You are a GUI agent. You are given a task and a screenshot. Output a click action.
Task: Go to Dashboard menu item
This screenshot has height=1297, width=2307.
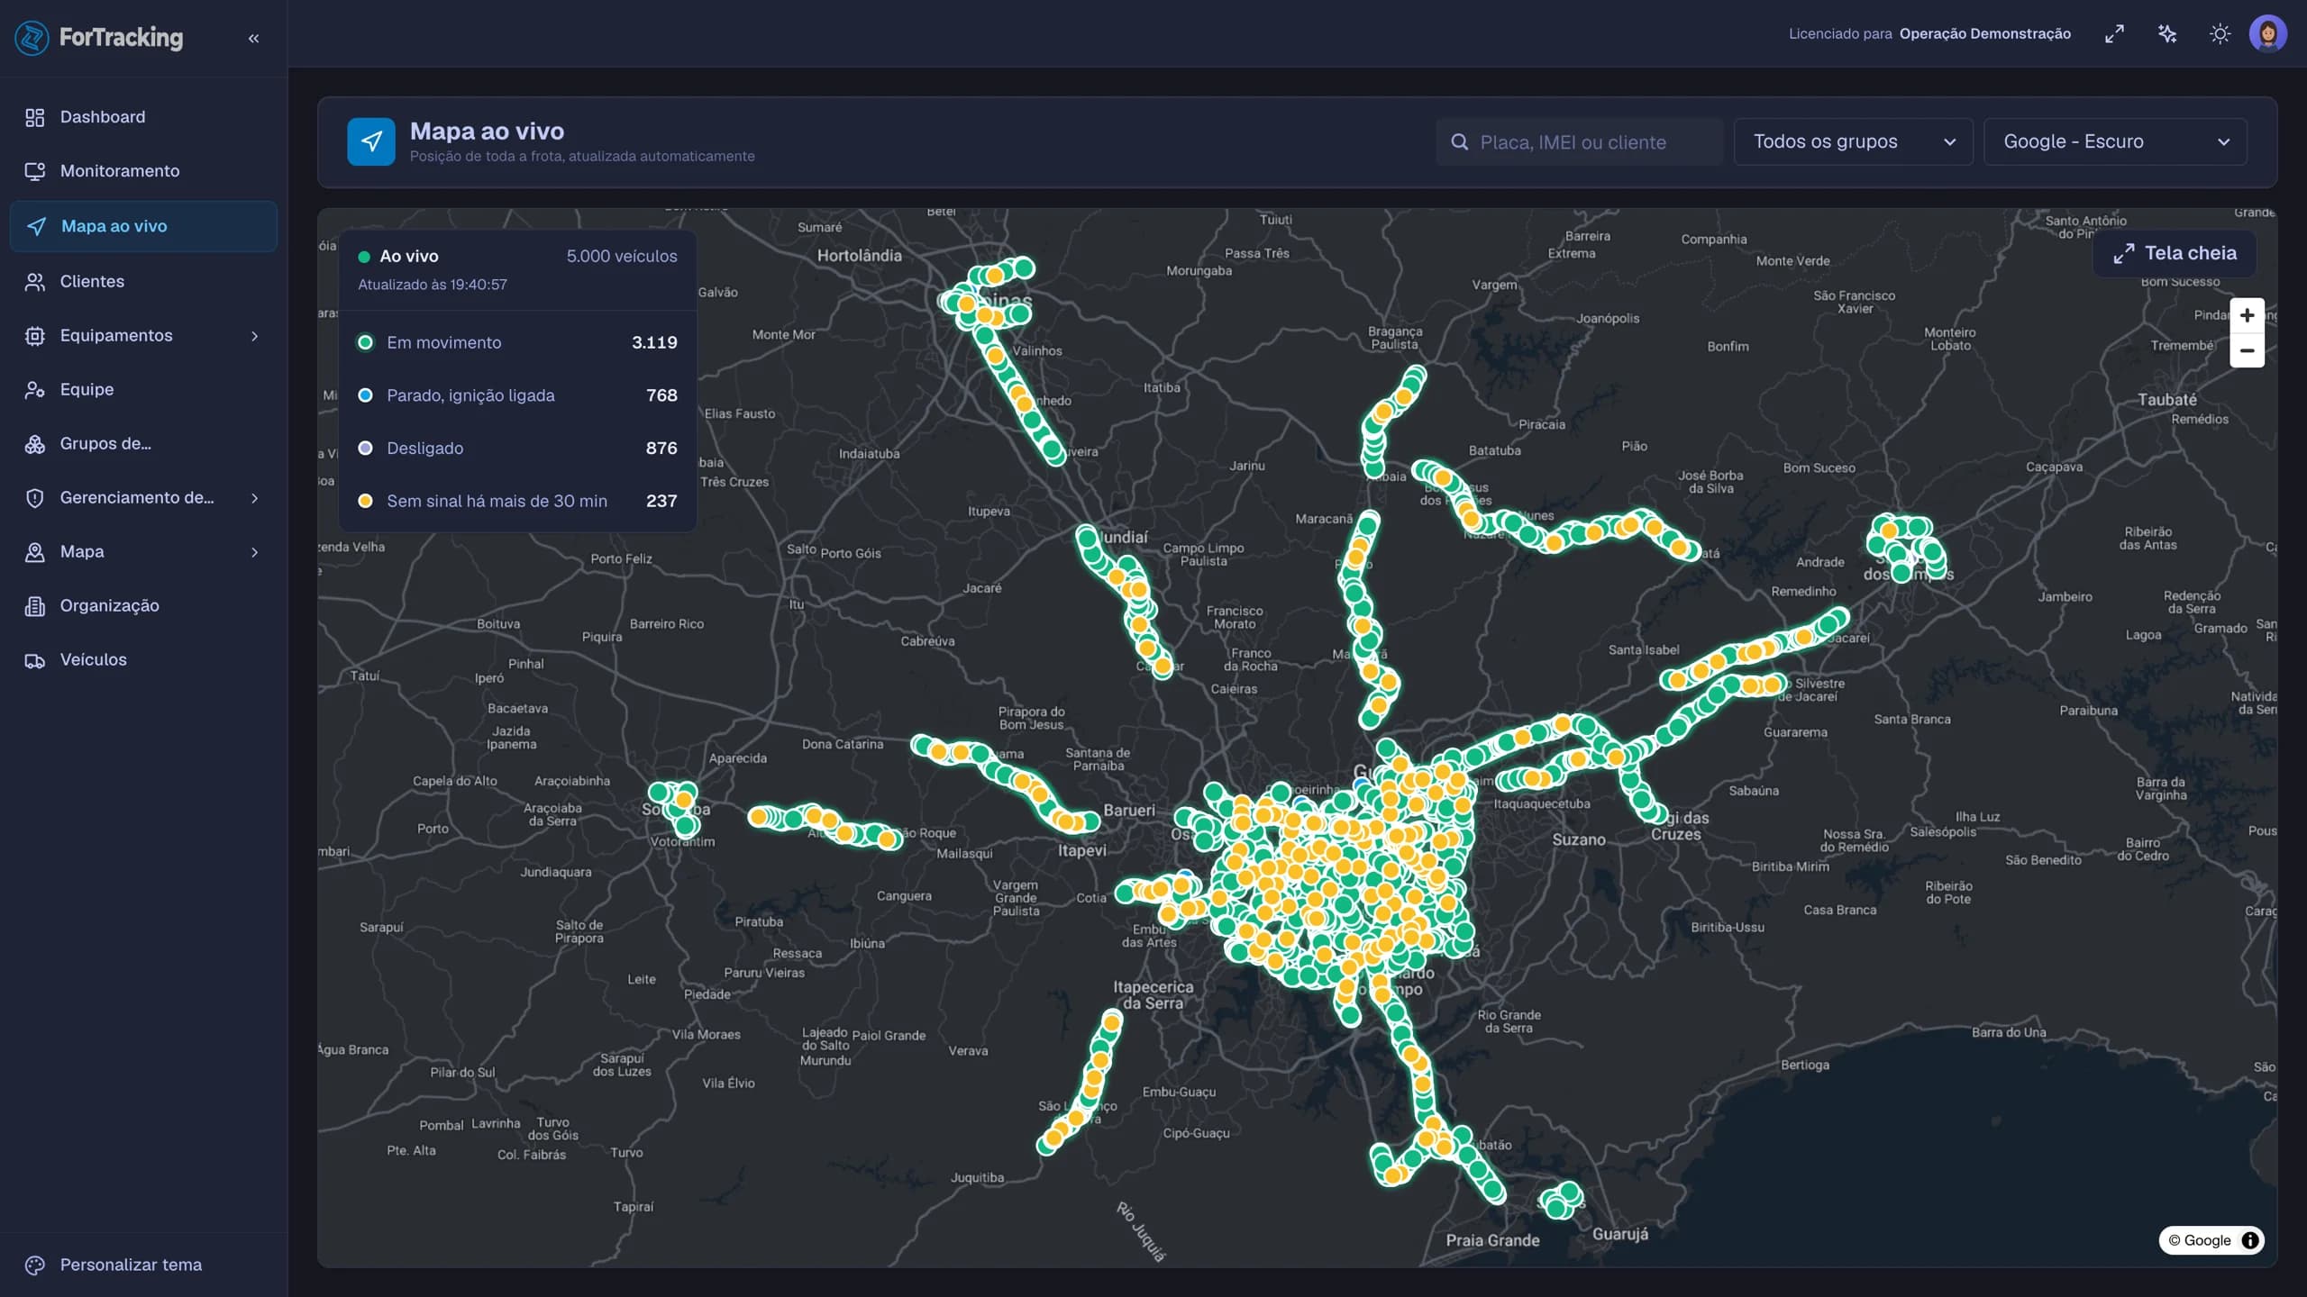point(143,117)
